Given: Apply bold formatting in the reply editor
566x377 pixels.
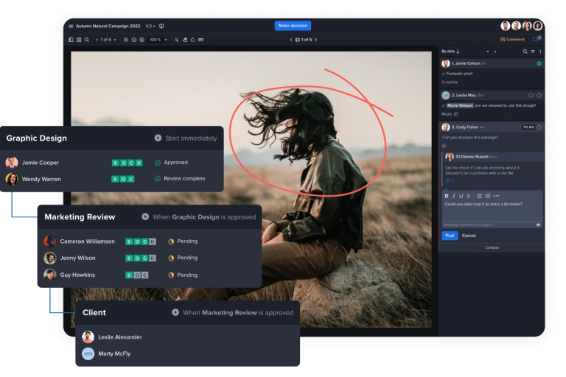Looking at the screenshot, I should [x=446, y=196].
